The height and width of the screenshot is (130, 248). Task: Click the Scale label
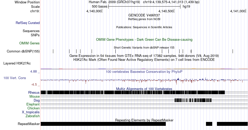click(35, 7)
